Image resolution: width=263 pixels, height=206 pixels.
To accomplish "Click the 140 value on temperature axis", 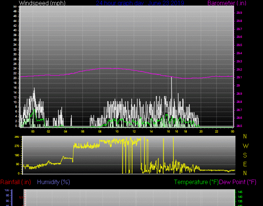I will click(240, 197).
